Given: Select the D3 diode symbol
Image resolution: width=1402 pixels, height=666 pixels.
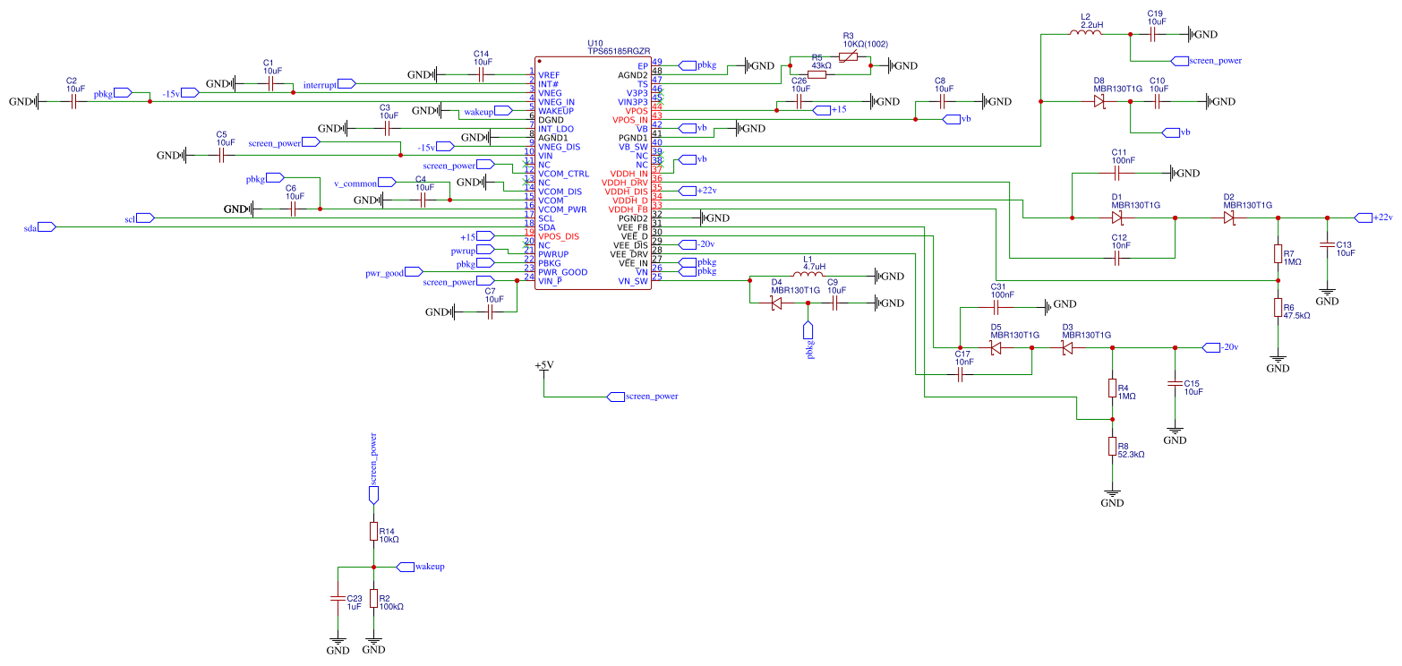Looking at the screenshot, I should (1066, 347).
